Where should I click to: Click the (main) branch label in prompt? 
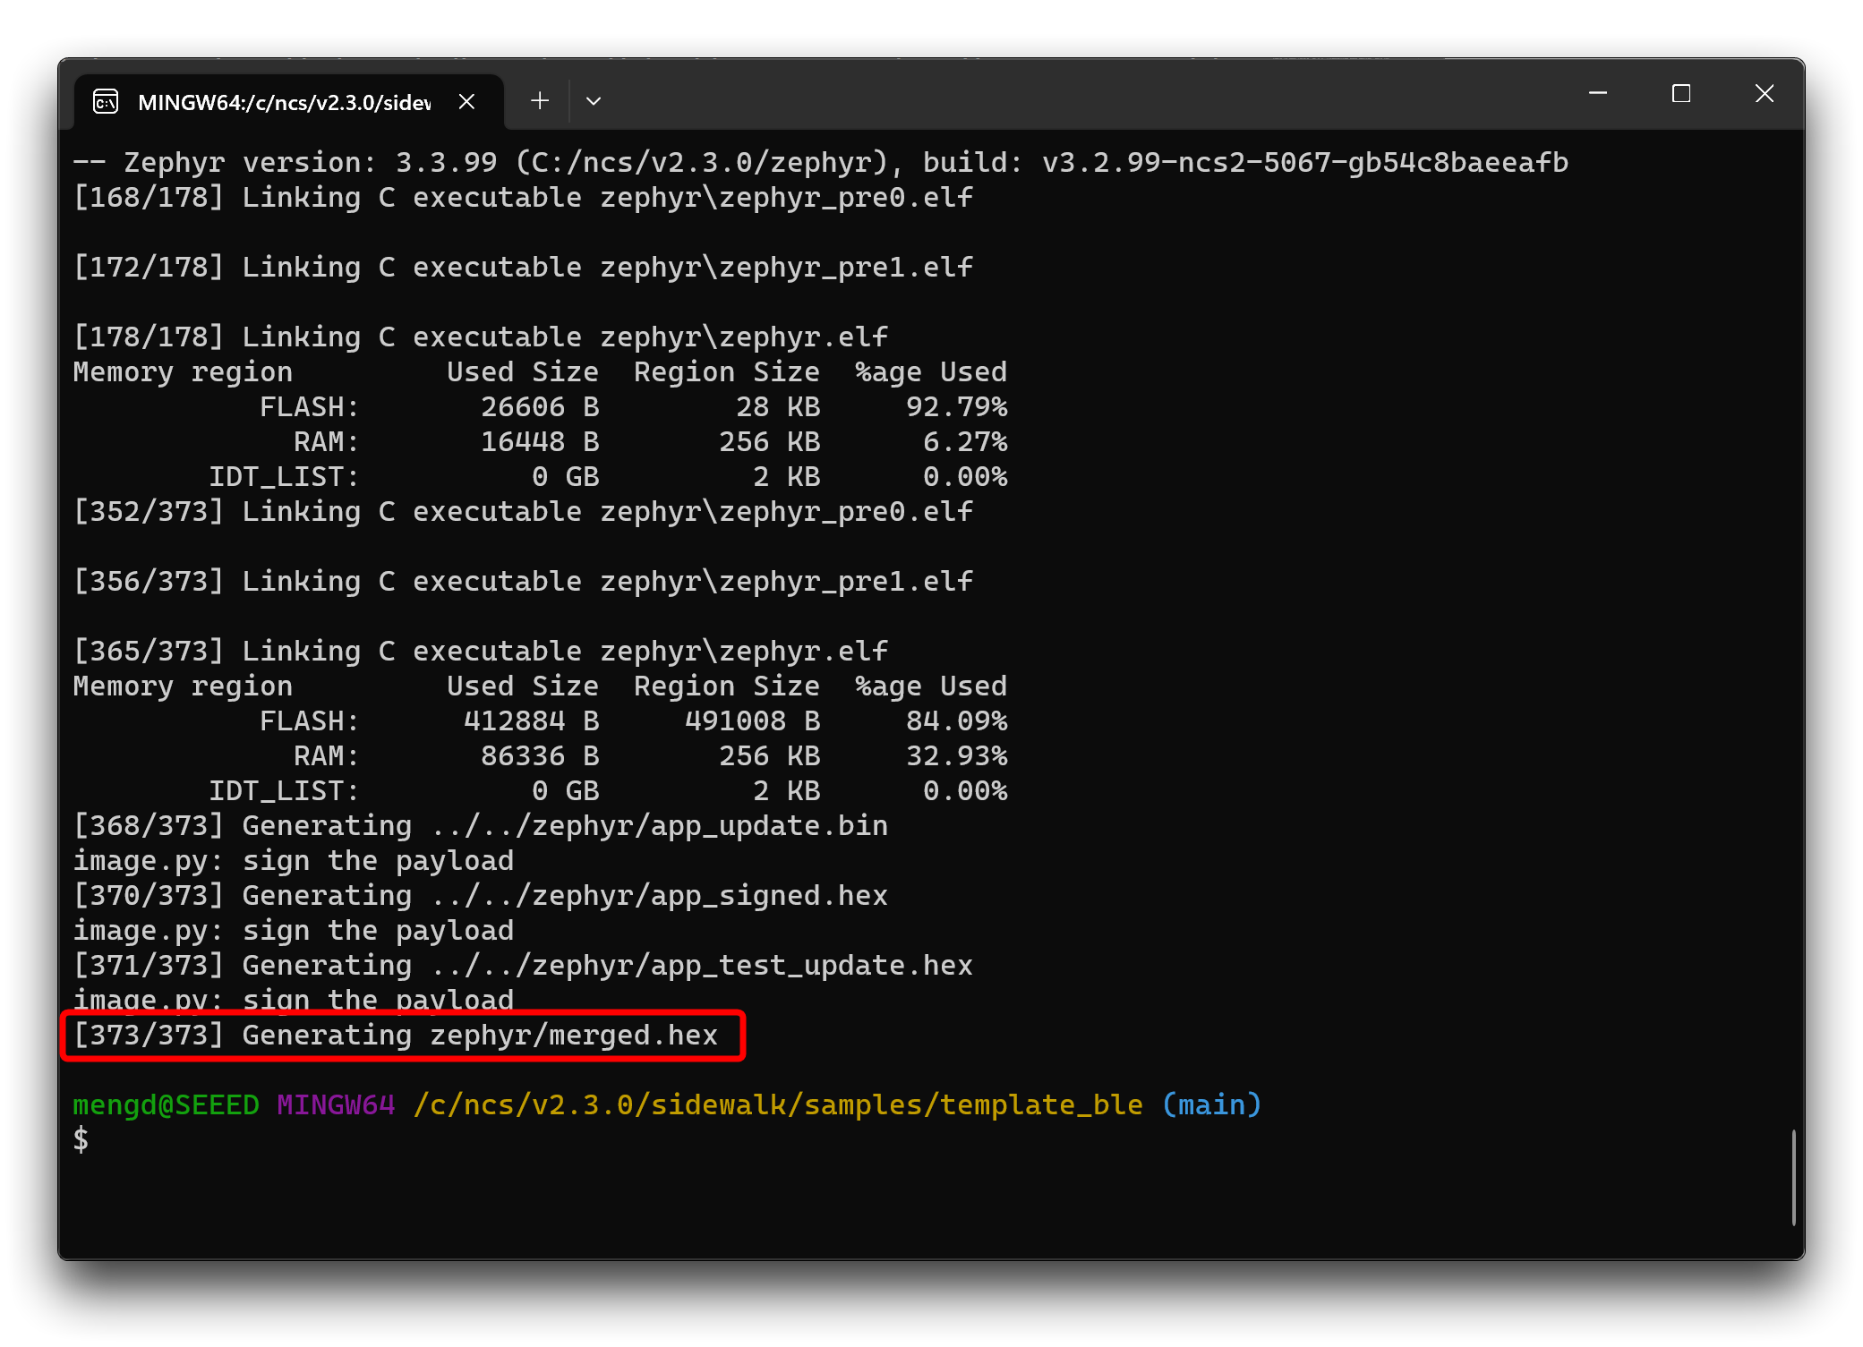pos(1211,1105)
